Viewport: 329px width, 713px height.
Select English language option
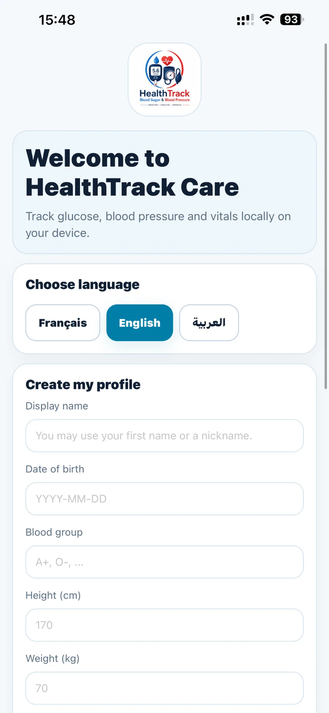click(x=140, y=323)
